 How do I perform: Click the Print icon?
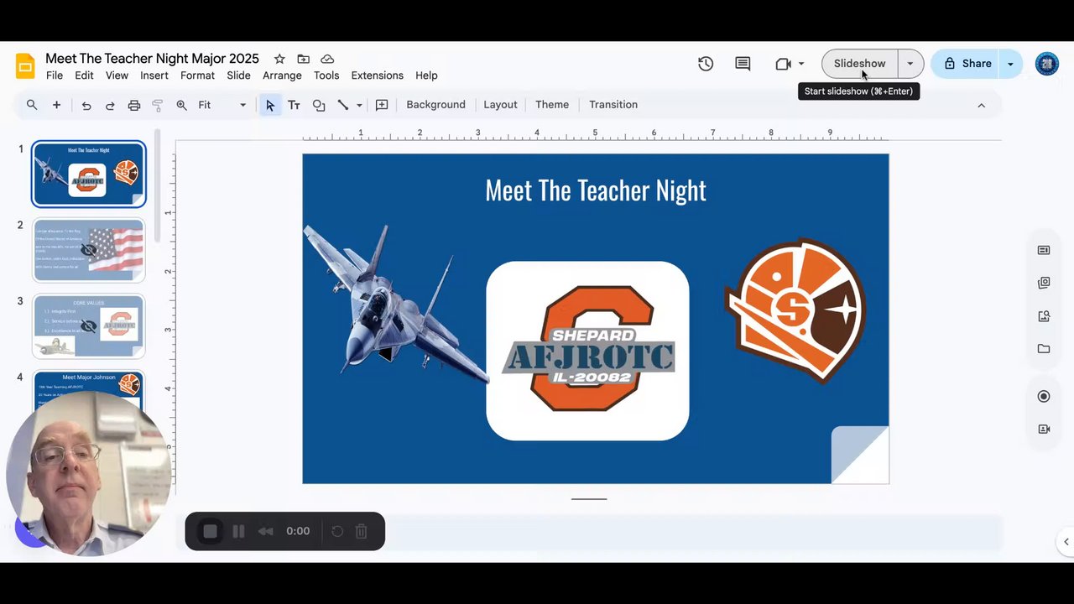click(133, 106)
